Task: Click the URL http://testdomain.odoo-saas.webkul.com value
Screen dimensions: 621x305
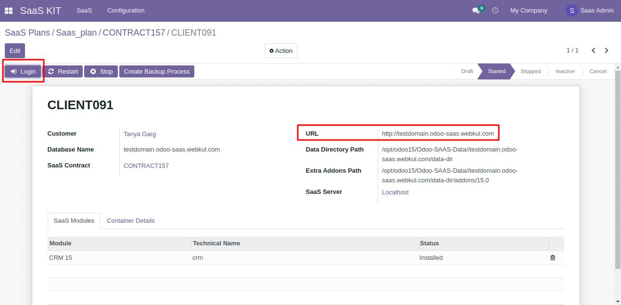Action: point(438,134)
